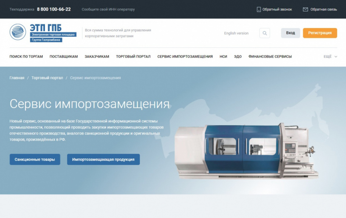Open ПОИСК ПО ТОРГАМ menu item
Screen dimensions: 346x218
[26, 56]
